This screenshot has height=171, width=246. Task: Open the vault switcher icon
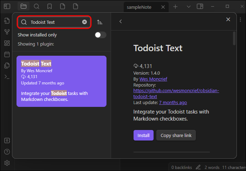(7, 141)
